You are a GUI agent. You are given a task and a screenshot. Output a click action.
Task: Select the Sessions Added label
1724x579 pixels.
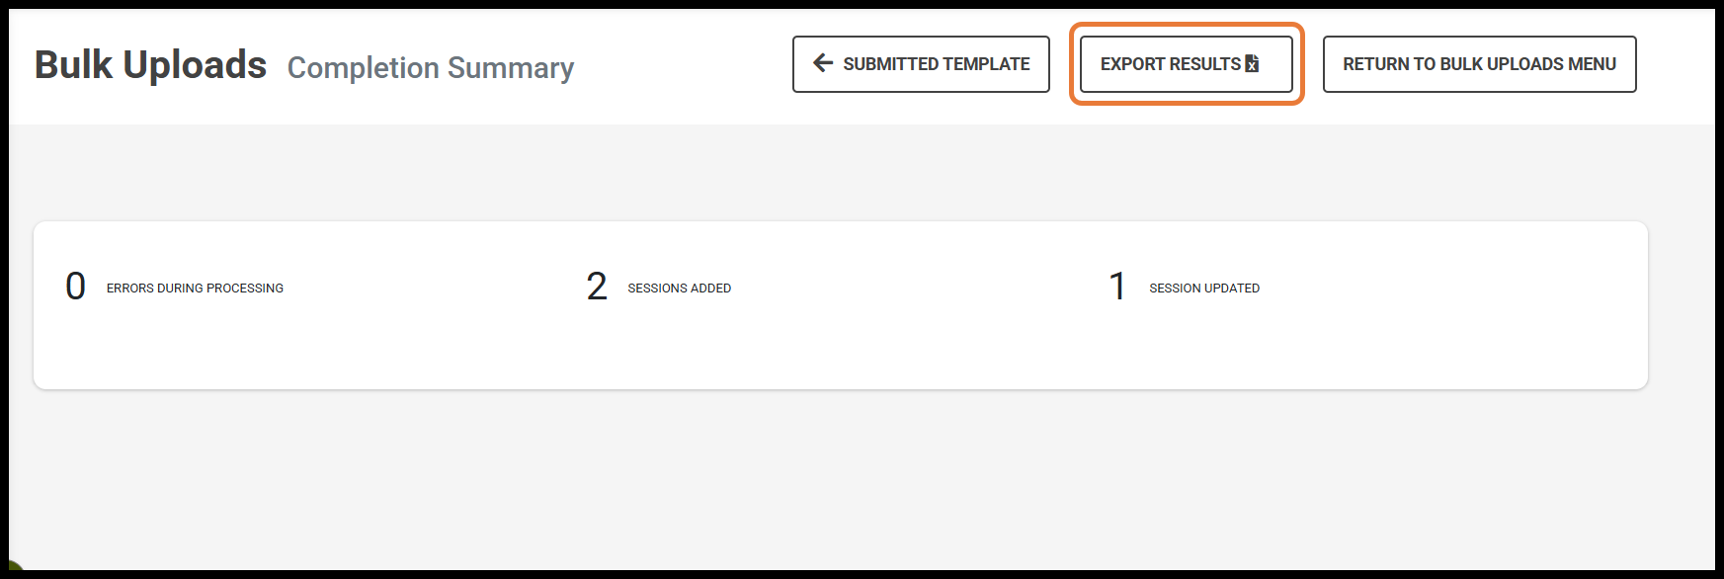pyautogui.click(x=679, y=289)
